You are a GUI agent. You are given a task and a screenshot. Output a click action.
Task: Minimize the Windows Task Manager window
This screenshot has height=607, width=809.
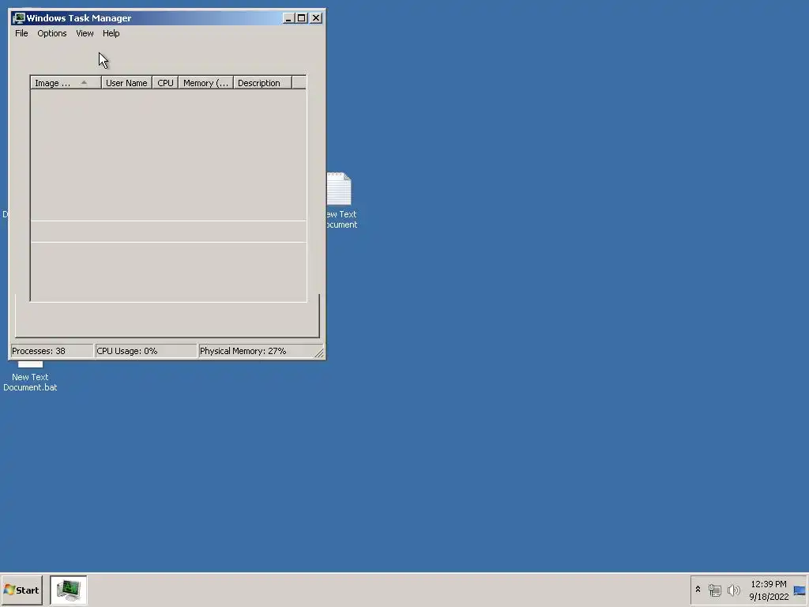point(288,18)
